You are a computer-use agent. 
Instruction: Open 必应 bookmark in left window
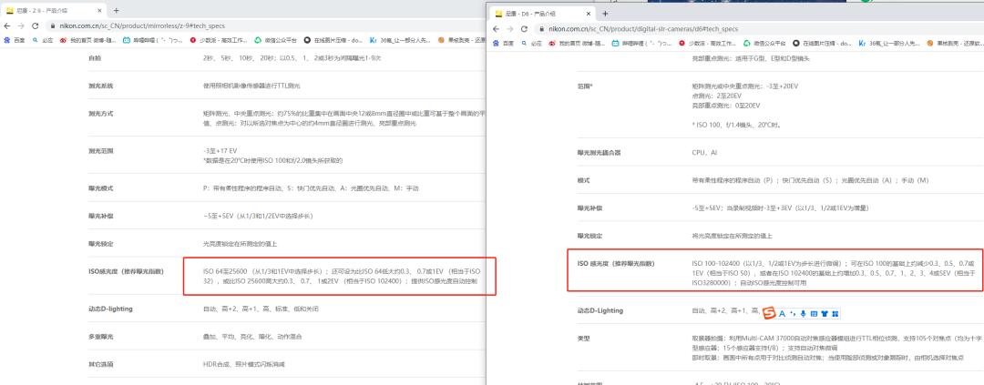tap(43, 40)
